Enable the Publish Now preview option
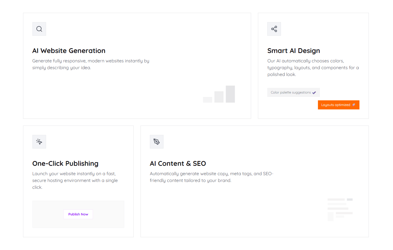This screenshot has height=250, width=393. pyautogui.click(x=78, y=214)
